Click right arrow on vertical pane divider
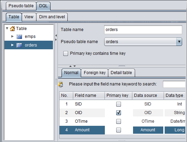187x142 pixels. (56, 40)
